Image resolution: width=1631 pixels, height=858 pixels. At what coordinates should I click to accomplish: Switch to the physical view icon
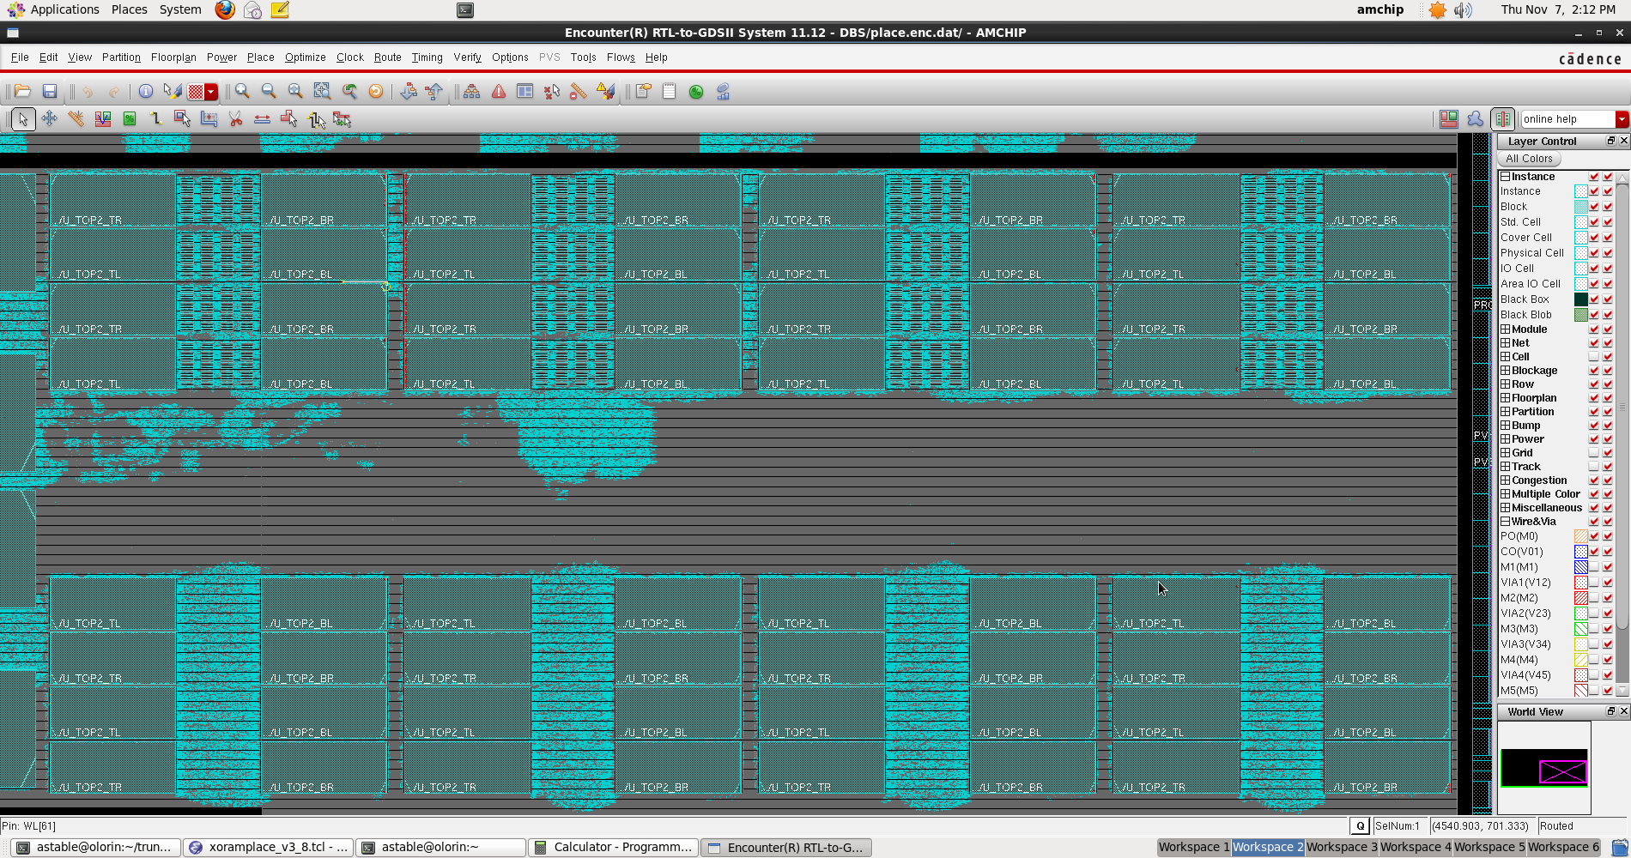[x=1502, y=119]
